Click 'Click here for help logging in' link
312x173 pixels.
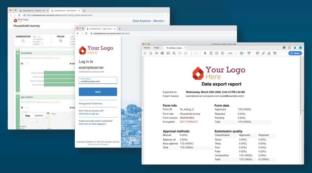click(93, 124)
